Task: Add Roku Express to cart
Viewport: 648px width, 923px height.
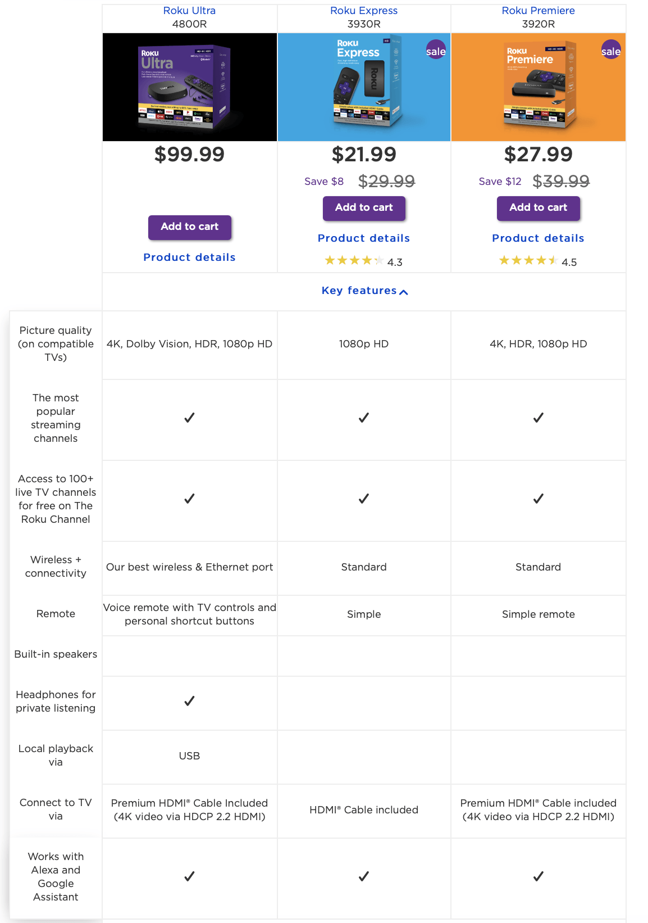Action: (364, 208)
